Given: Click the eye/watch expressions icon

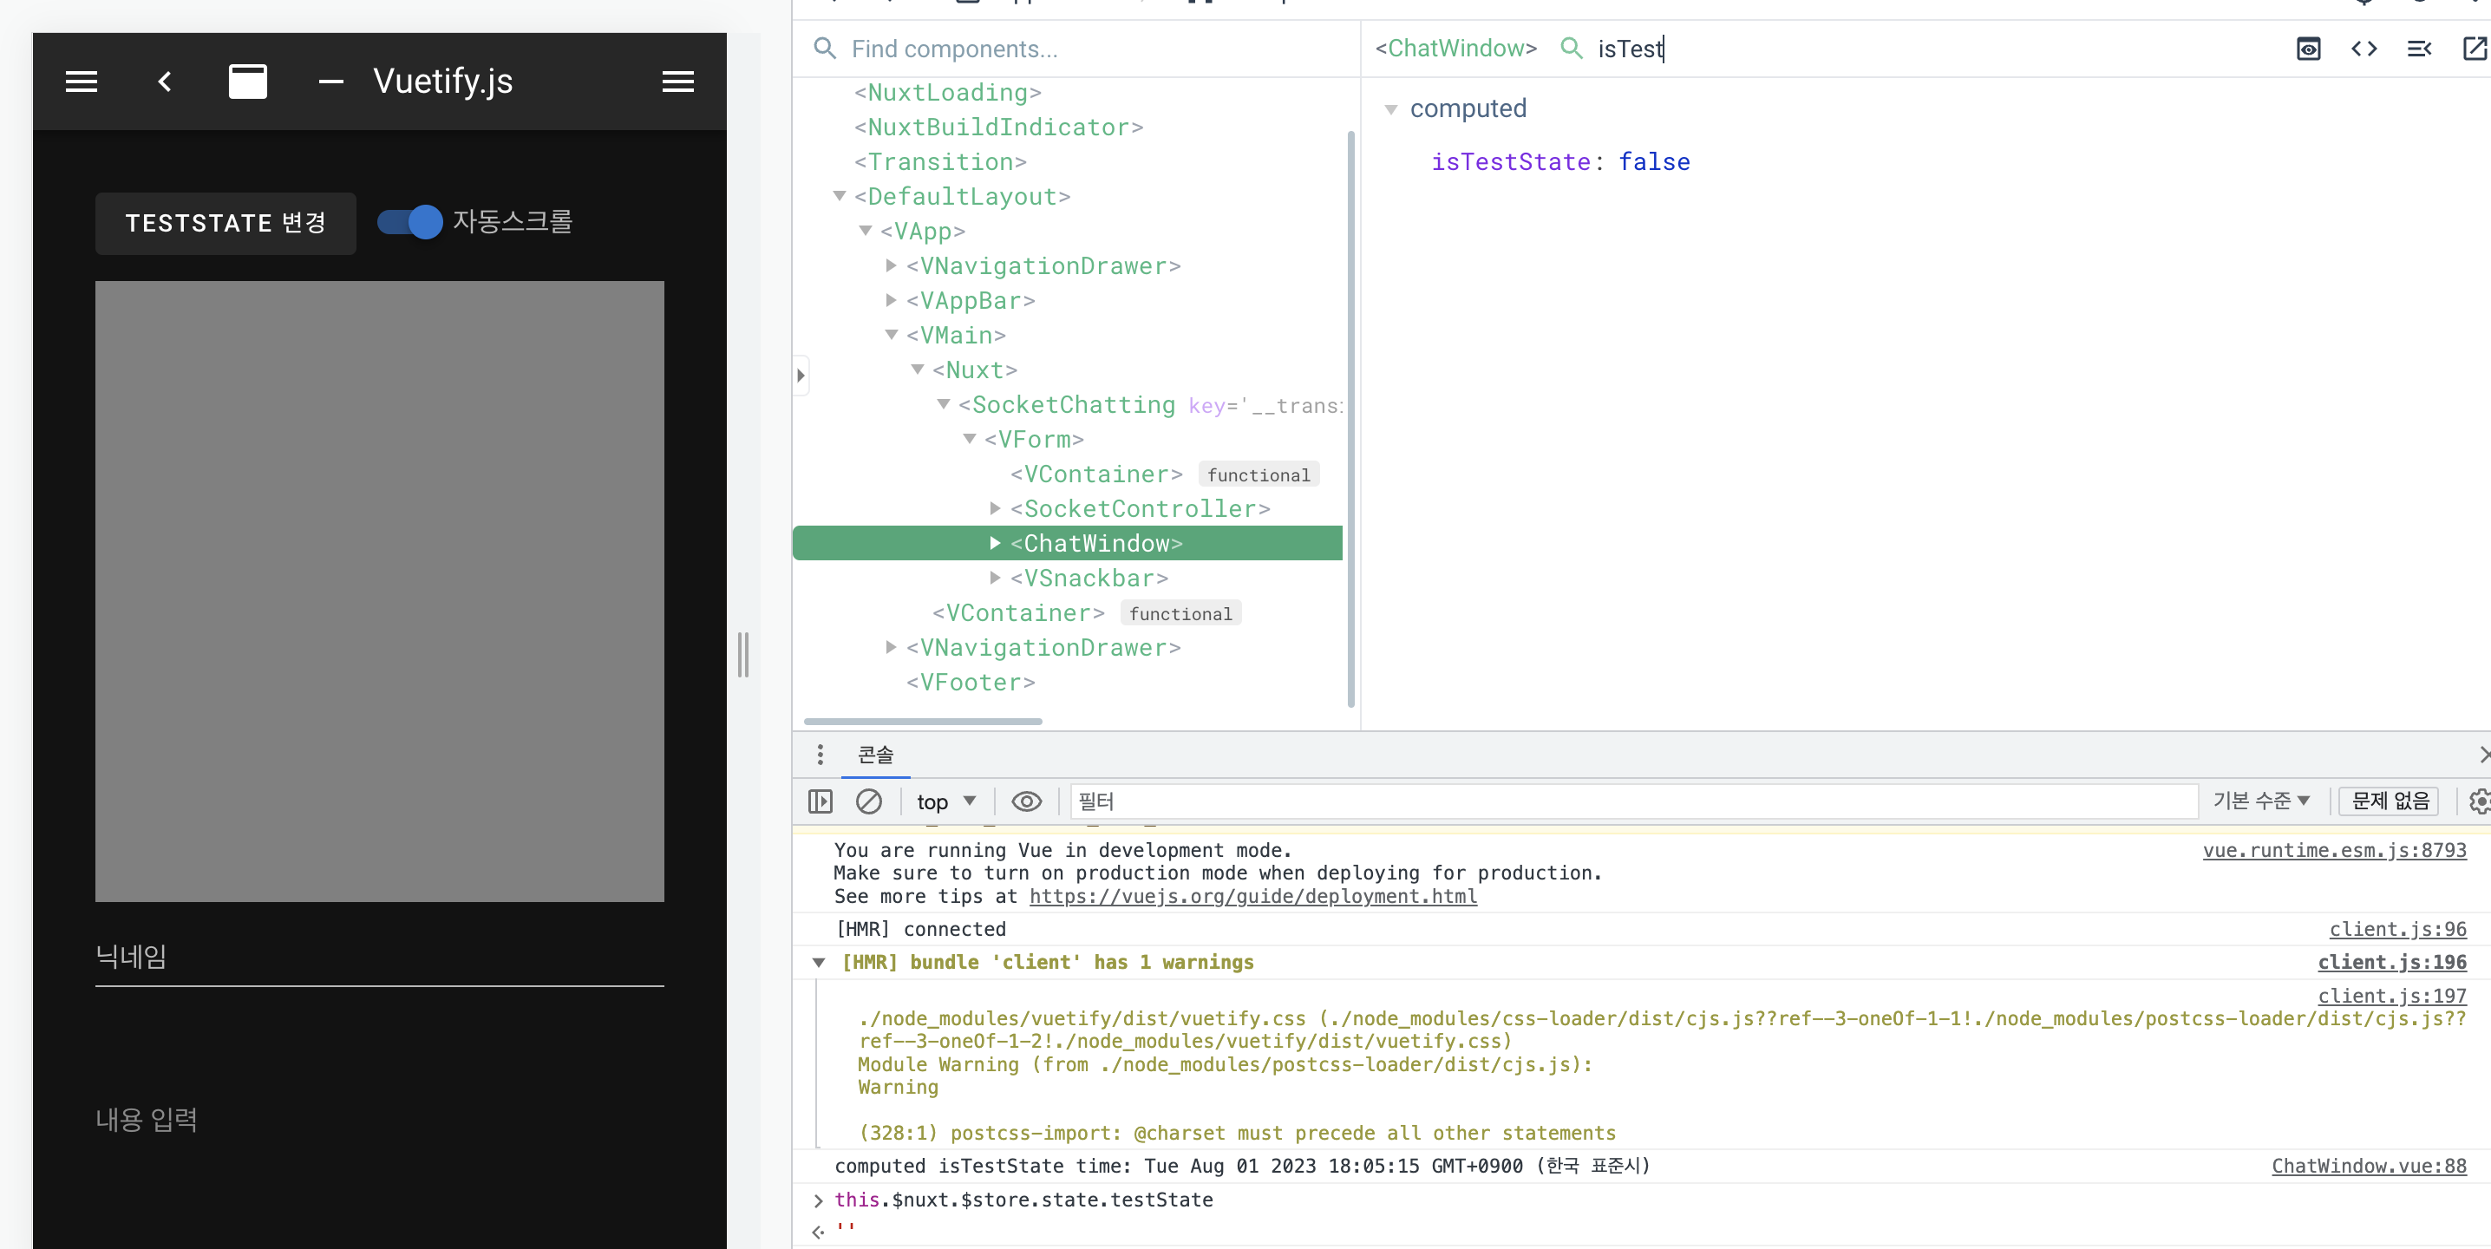Looking at the screenshot, I should (1024, 801).
